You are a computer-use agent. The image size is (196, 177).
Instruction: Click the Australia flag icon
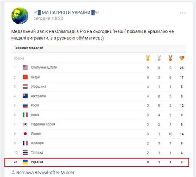25,96
